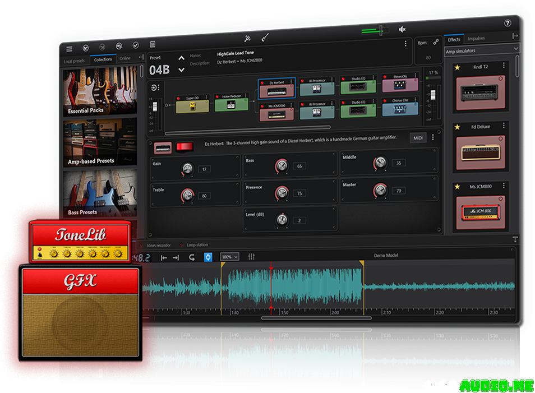Click the calendar-like icon in top toolbar
This screenshot has height=393, width=535.
pyautogui.click(x=153, y=44)
